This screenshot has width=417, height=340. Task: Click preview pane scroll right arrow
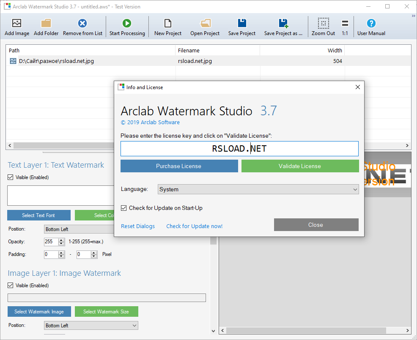pyautogui.click(x=407, y=330)
